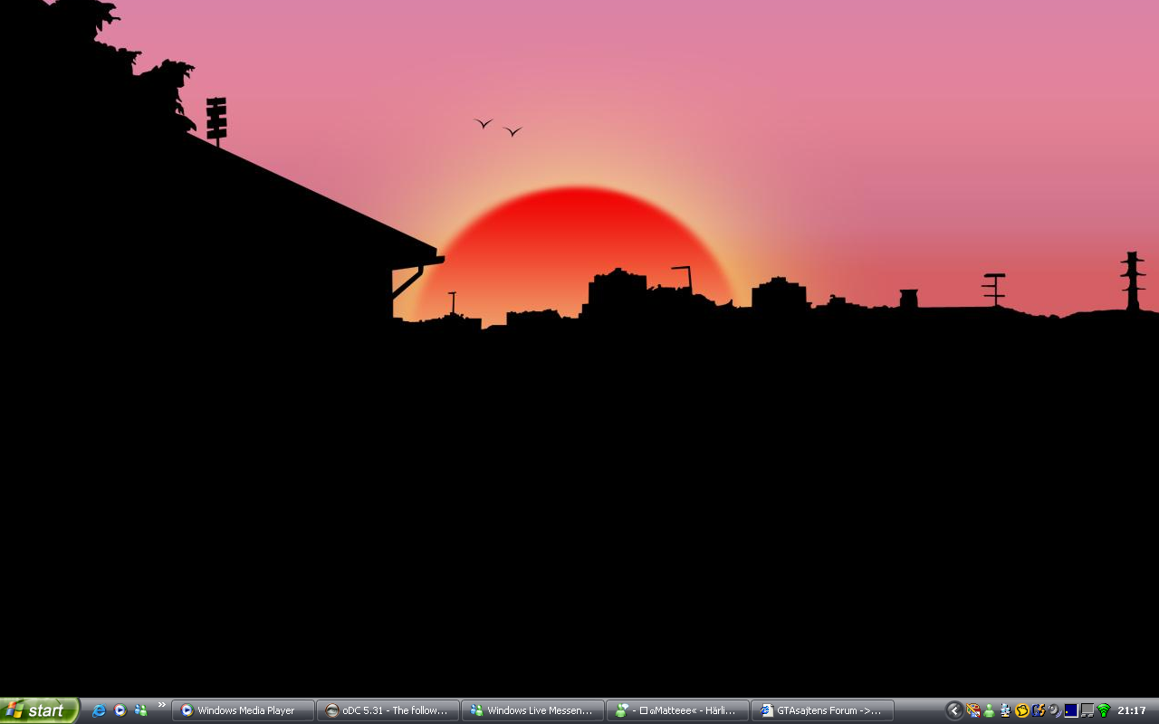Switch to oDC 5.31 taskbar button
1159x724 pixels.
pos(388,710)
